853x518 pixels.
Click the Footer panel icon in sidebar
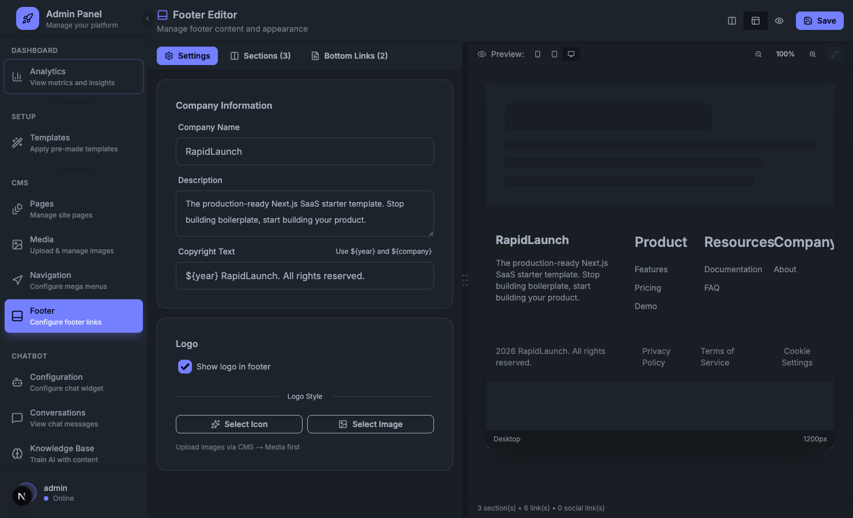point(17,316)
